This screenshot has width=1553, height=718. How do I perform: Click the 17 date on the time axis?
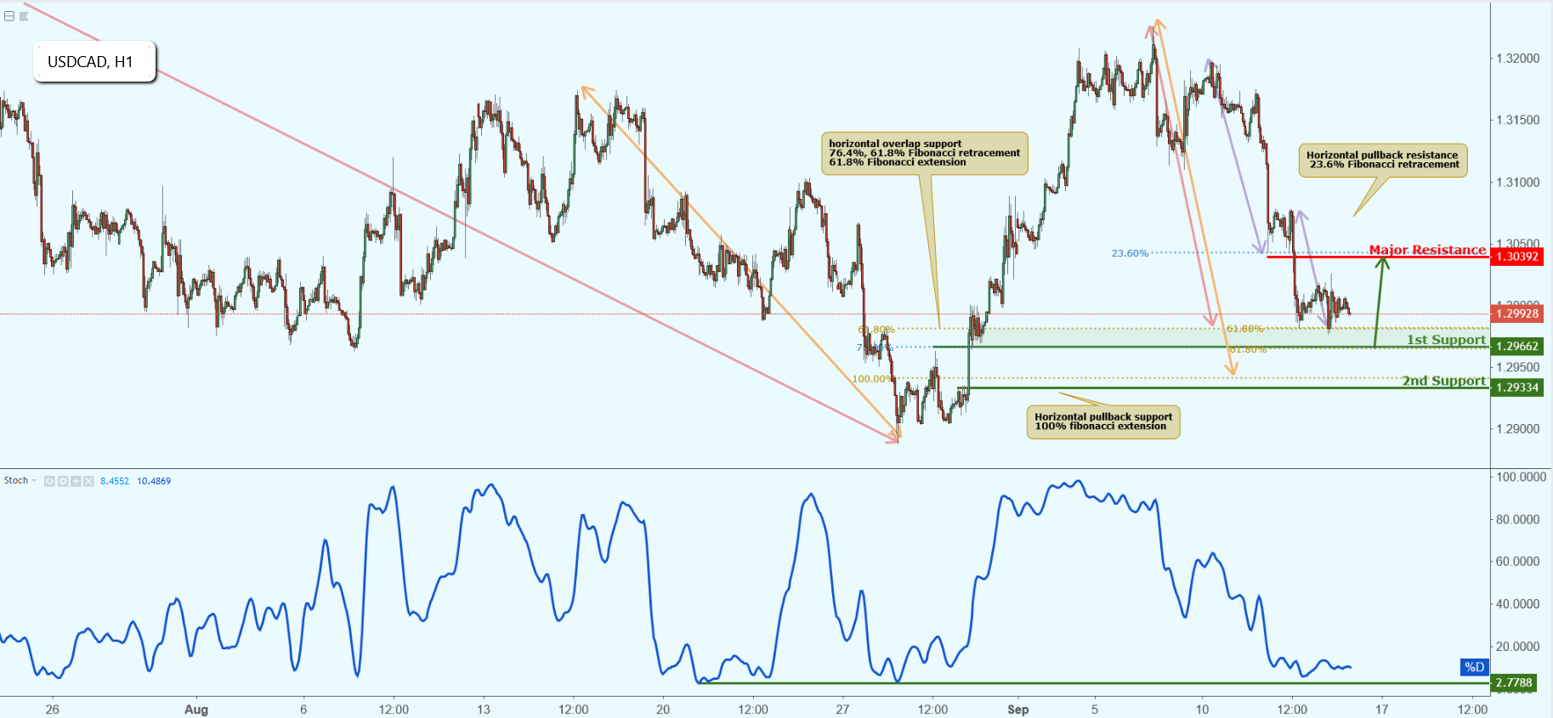click(1382, 710)
